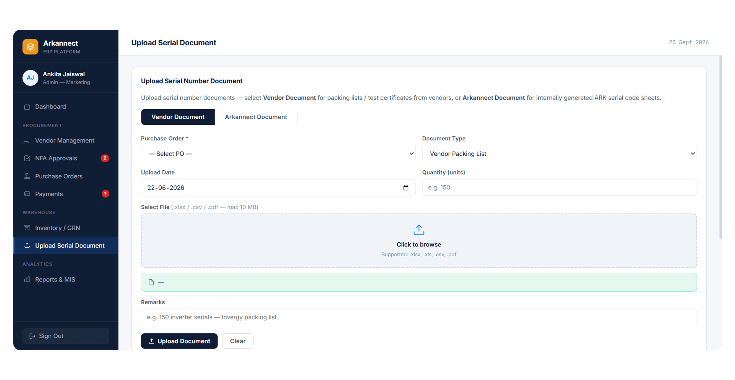Viewport: 735px width, 380px height.
Task: Click the '22 Sept 2026' date text
Action: click(689, 42)
